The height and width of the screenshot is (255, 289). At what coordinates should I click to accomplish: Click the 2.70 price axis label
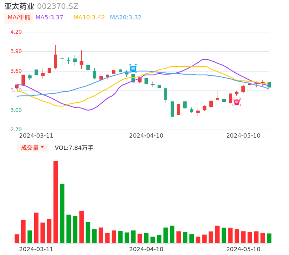click(x=16, y=130)
